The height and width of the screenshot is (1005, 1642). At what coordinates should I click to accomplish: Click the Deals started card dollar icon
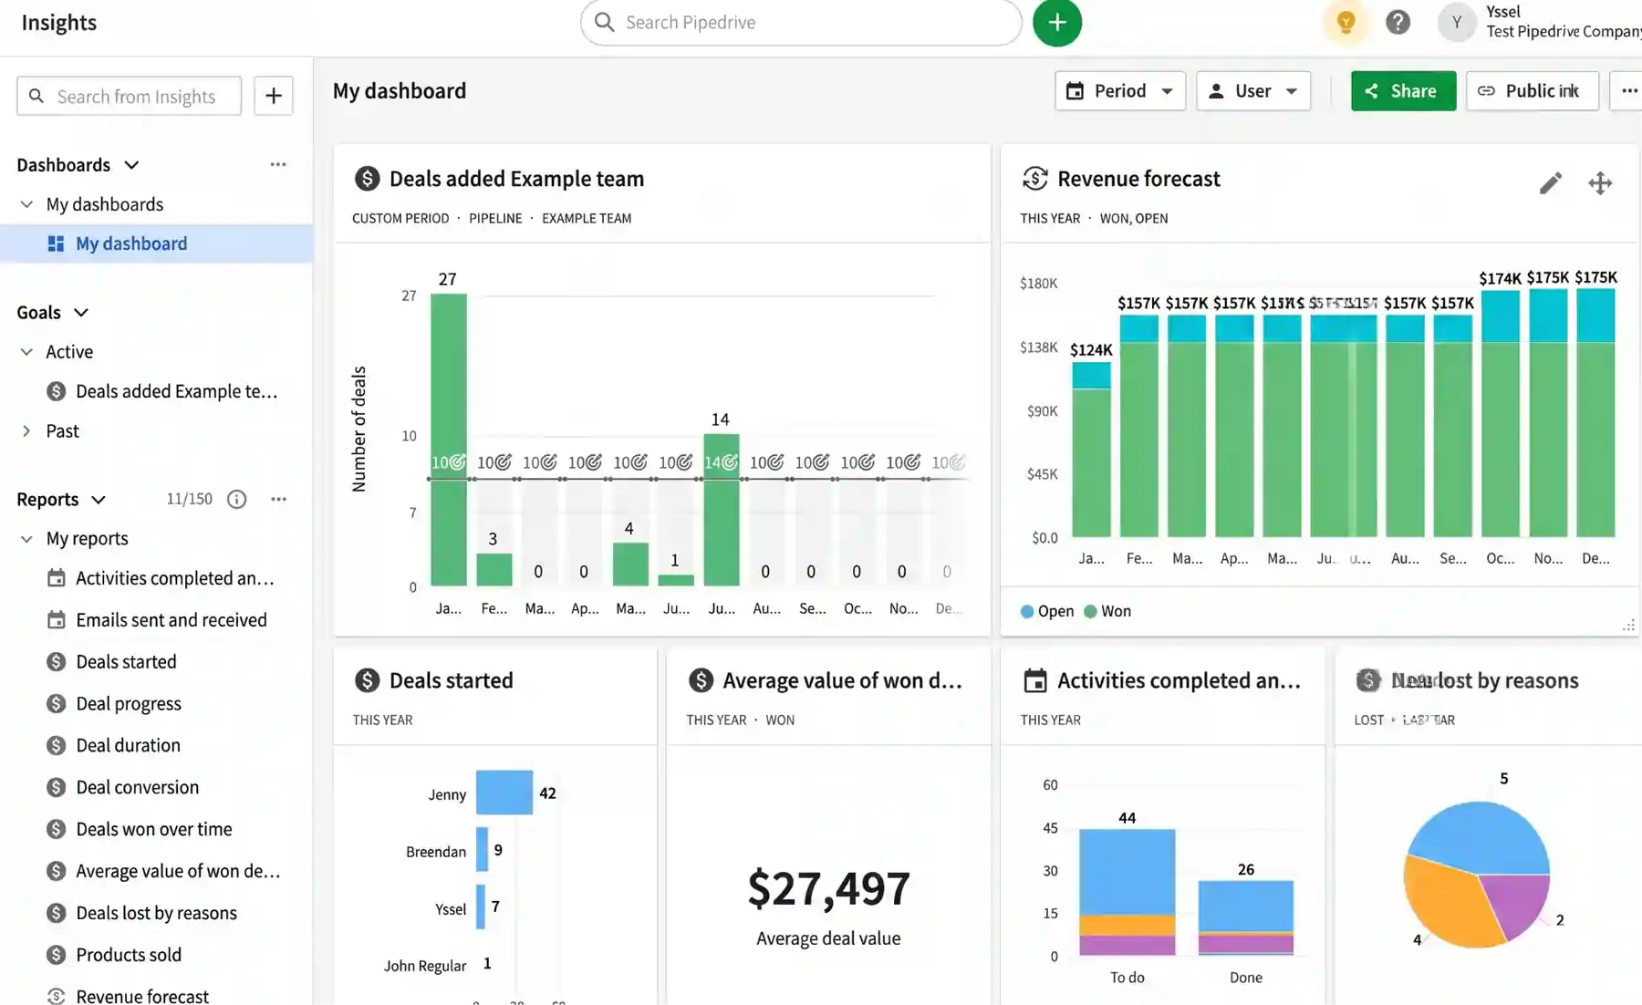click(x=367, y=680)
